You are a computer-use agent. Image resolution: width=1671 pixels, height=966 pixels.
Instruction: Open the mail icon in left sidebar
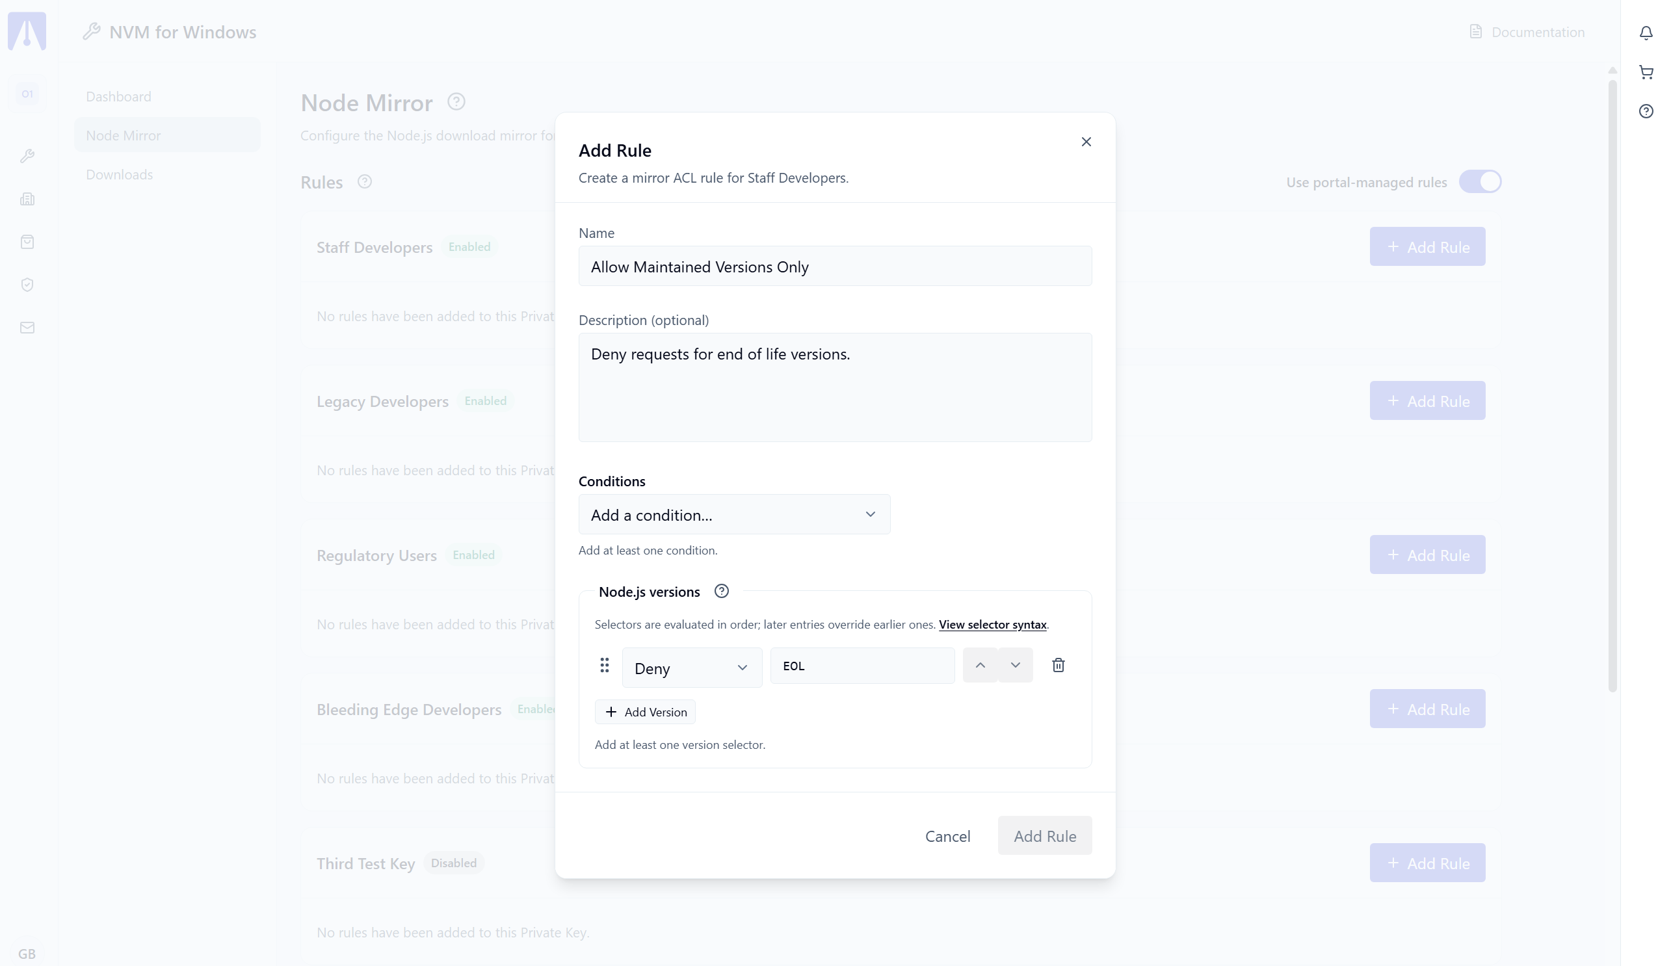pyautogui.click(x=27, y=328)
